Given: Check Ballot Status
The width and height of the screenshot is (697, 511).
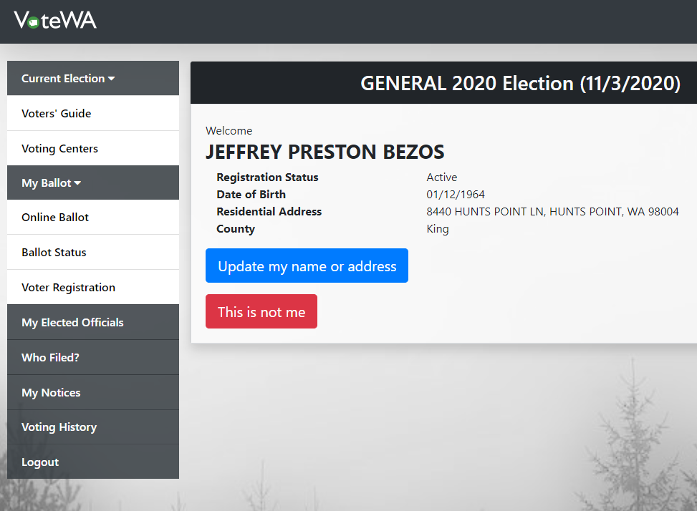Looking at the screenshot, I should (x=93, y=252).
